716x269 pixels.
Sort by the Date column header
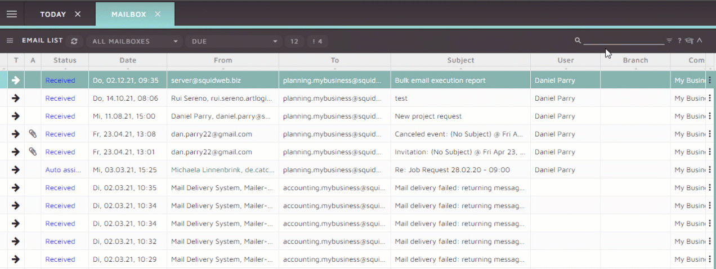(x=128, y=60)
